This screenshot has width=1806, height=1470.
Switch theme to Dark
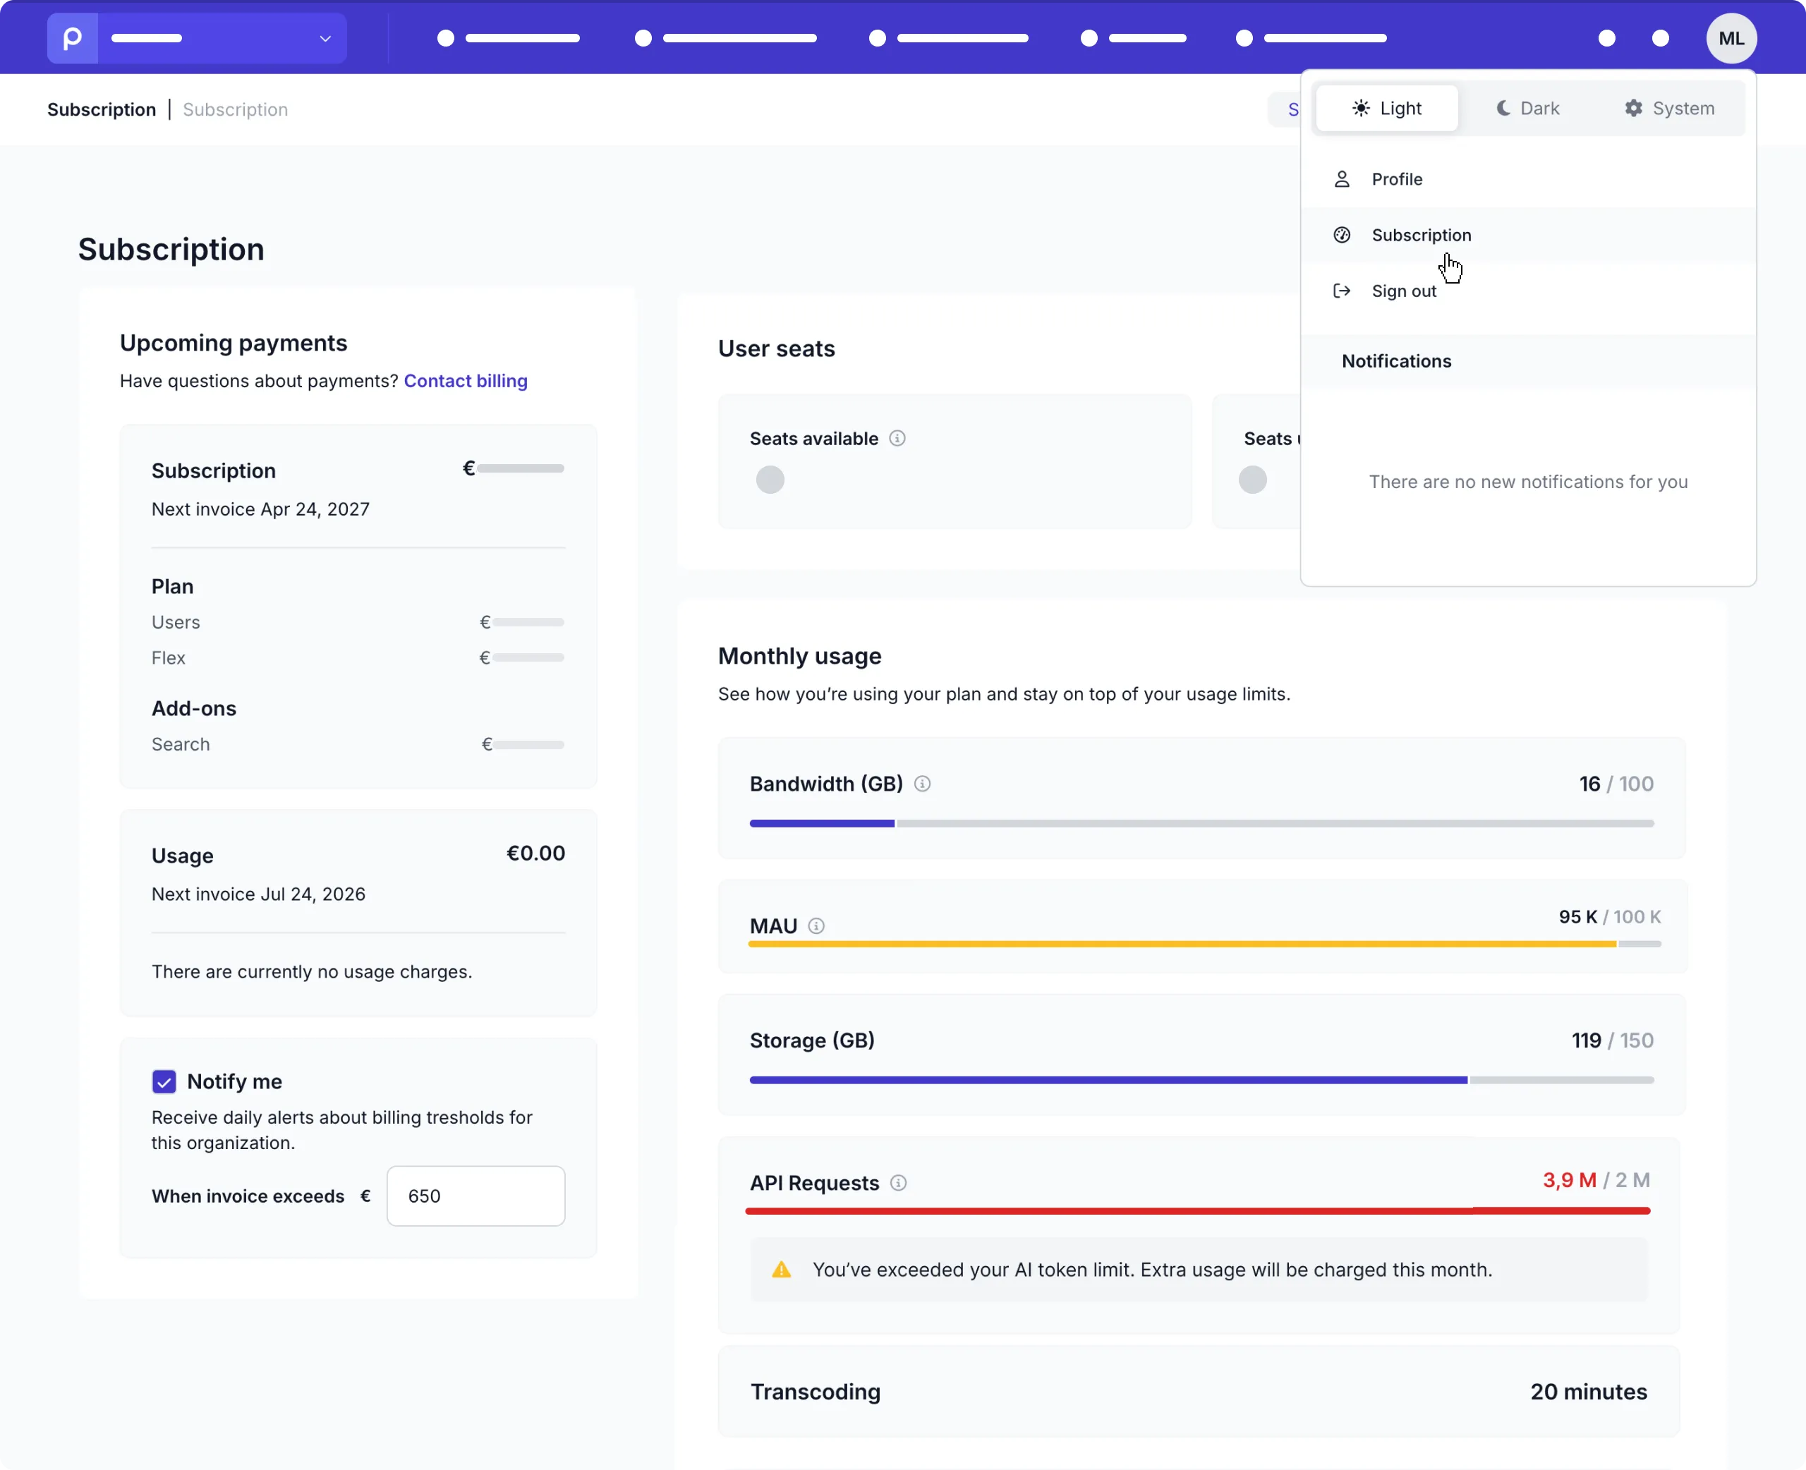coord(1528,109)
